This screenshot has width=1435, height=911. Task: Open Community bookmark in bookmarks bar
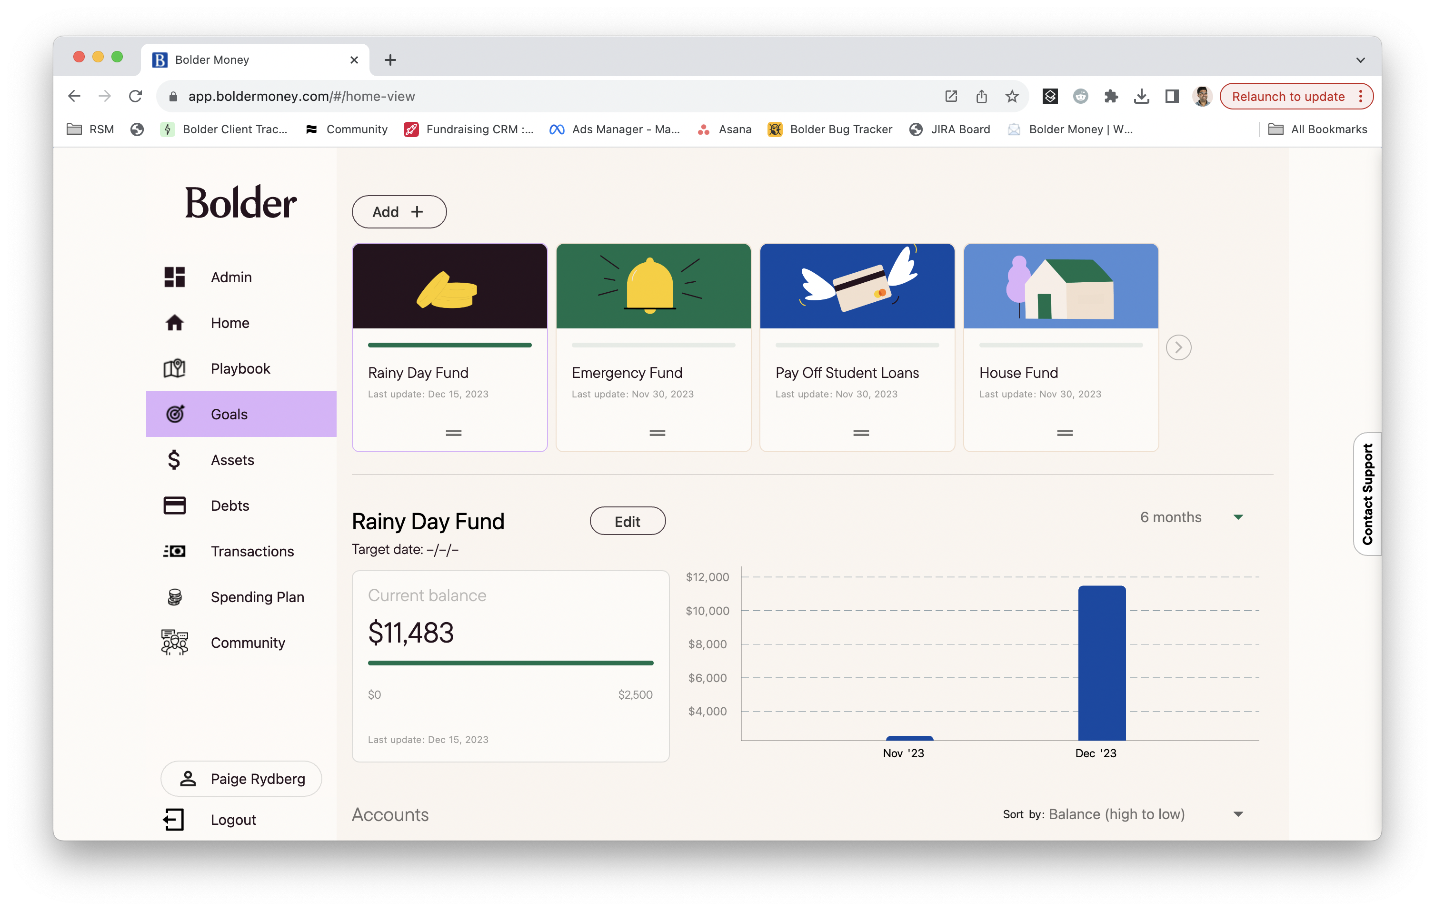pos(346,129)
